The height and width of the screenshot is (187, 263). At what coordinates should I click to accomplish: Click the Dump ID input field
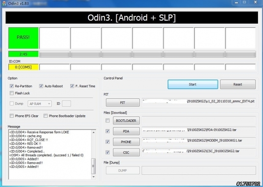pyautogui.click(x=67, y=104)
